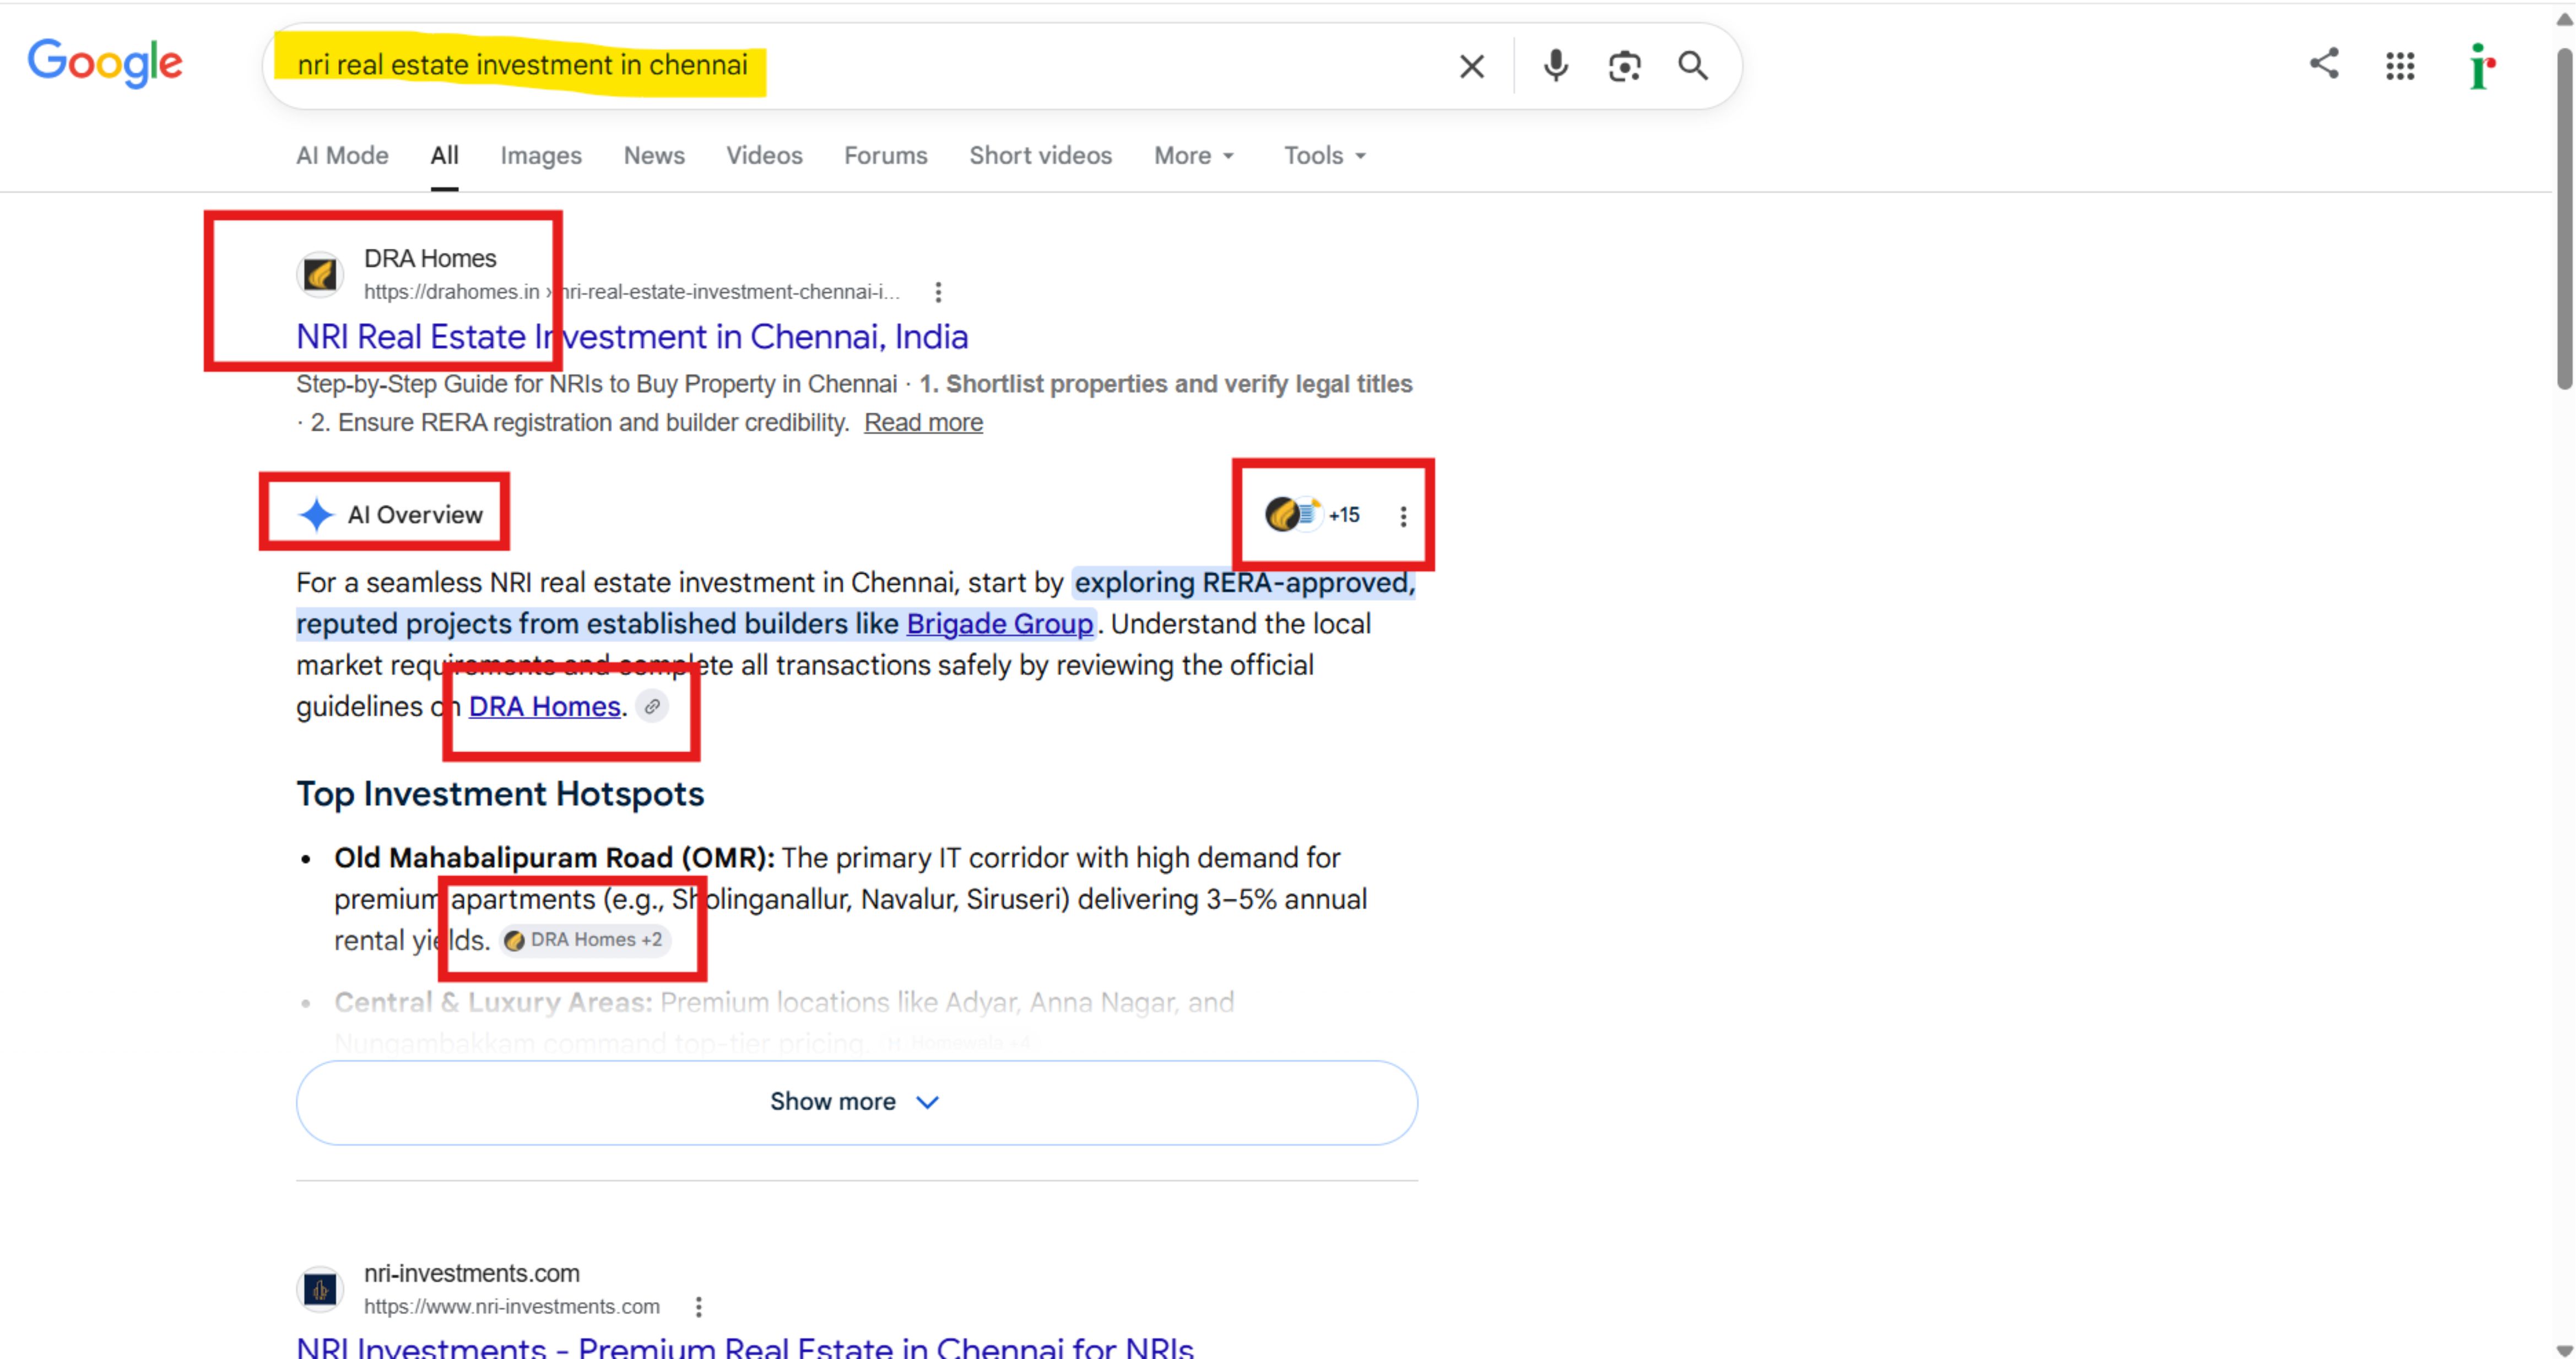
Task: Select the All tab
Action: (x=444, y=156)
